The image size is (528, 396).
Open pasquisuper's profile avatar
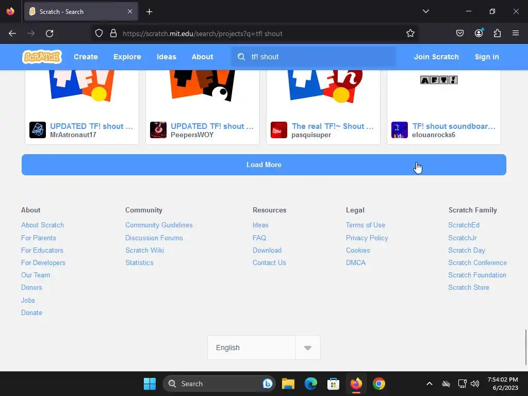tap(279, 130)
